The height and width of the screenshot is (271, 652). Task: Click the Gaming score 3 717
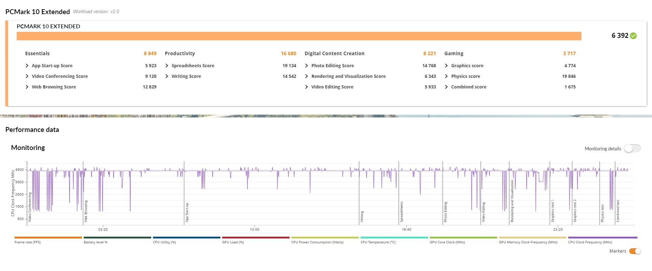(569, 53)
